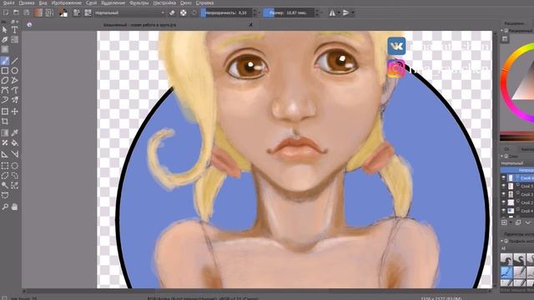
Task: Select the Rectangular Selection tool
Action: (x=5, y=166)
